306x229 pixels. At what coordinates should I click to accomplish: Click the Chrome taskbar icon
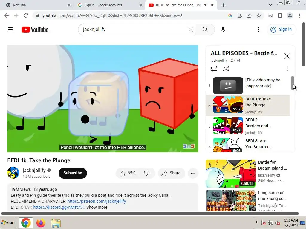click(26, 222)
